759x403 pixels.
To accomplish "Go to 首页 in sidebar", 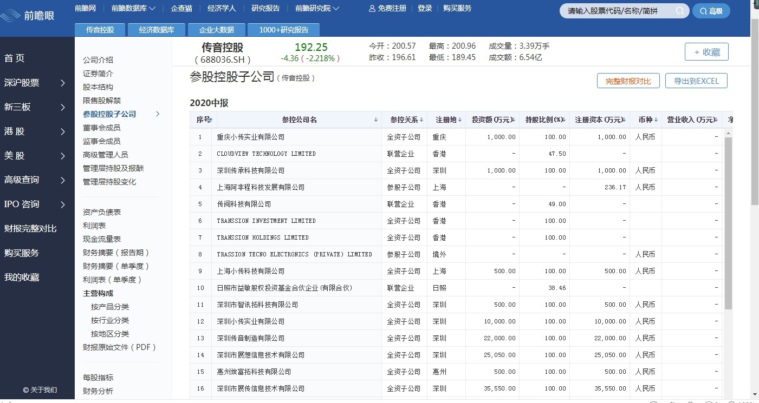I will [x=15, y=58].
